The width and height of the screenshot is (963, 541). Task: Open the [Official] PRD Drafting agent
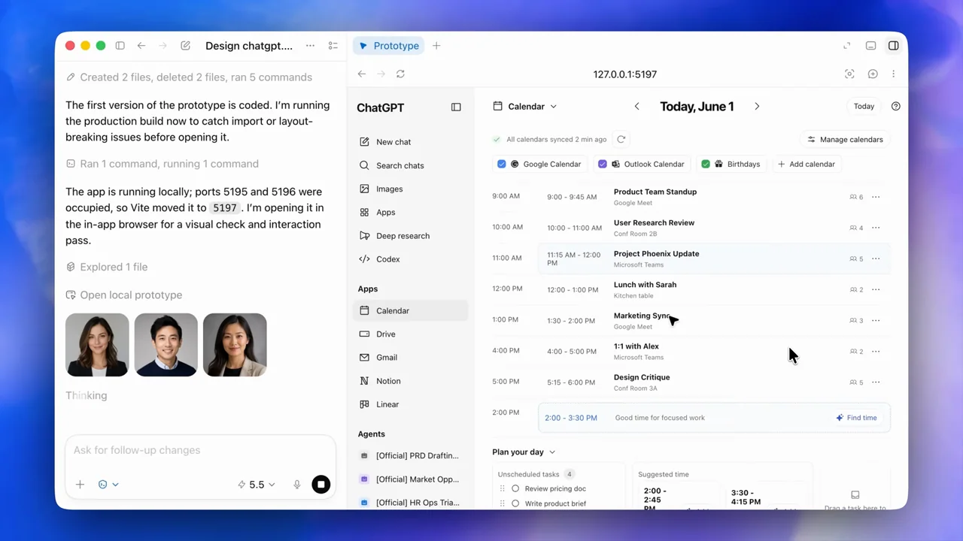point(410,455)
